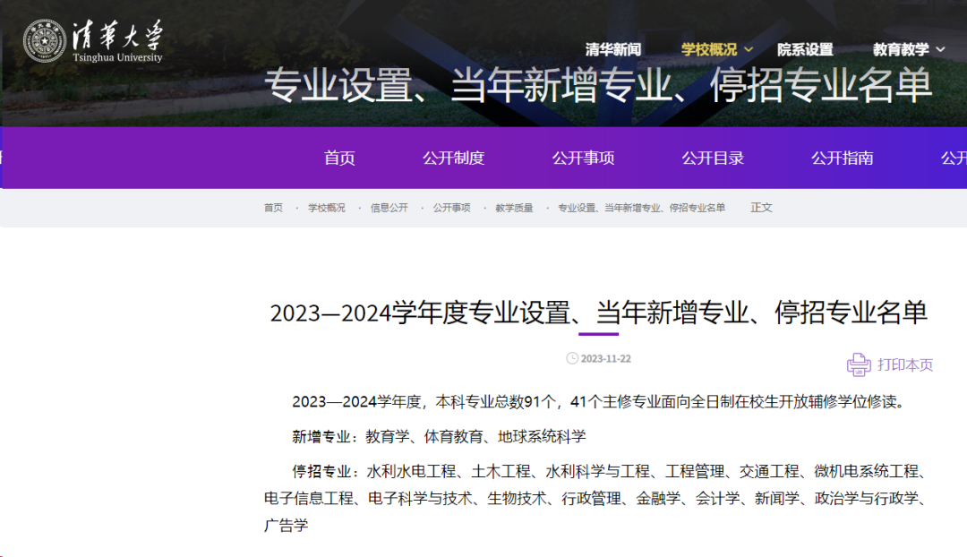967x557 pixels.
Task: Click the large banner heading 专业设置、当年新增专业
Action: click(598, 85)
